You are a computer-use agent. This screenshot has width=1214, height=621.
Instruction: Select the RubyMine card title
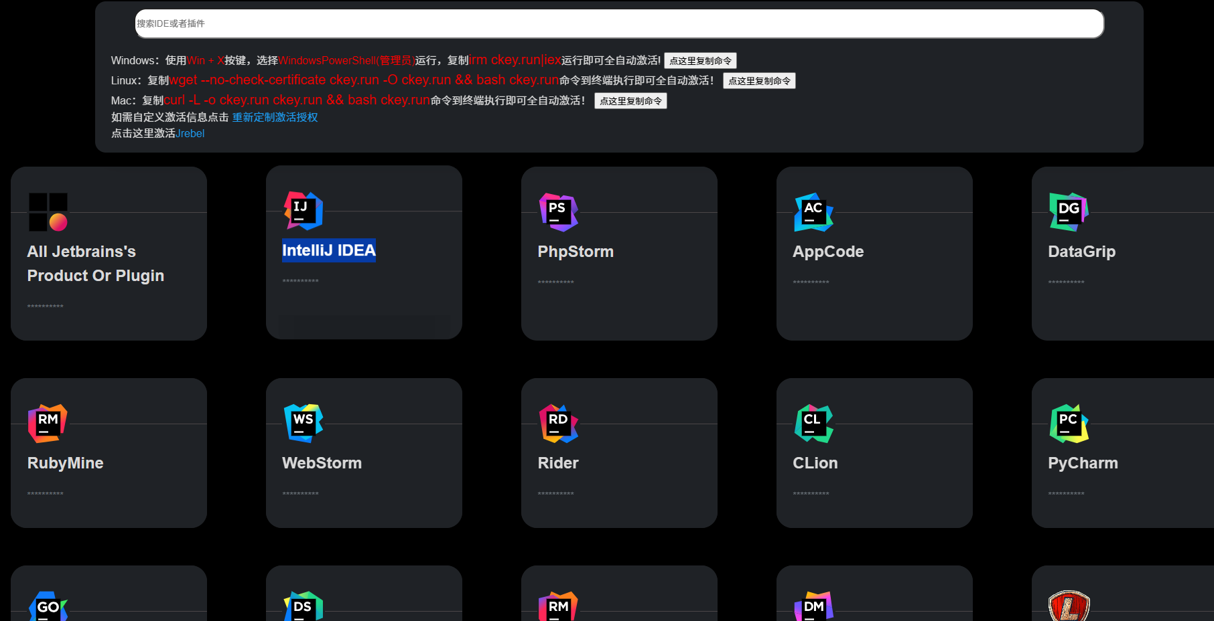click(65, 463)
